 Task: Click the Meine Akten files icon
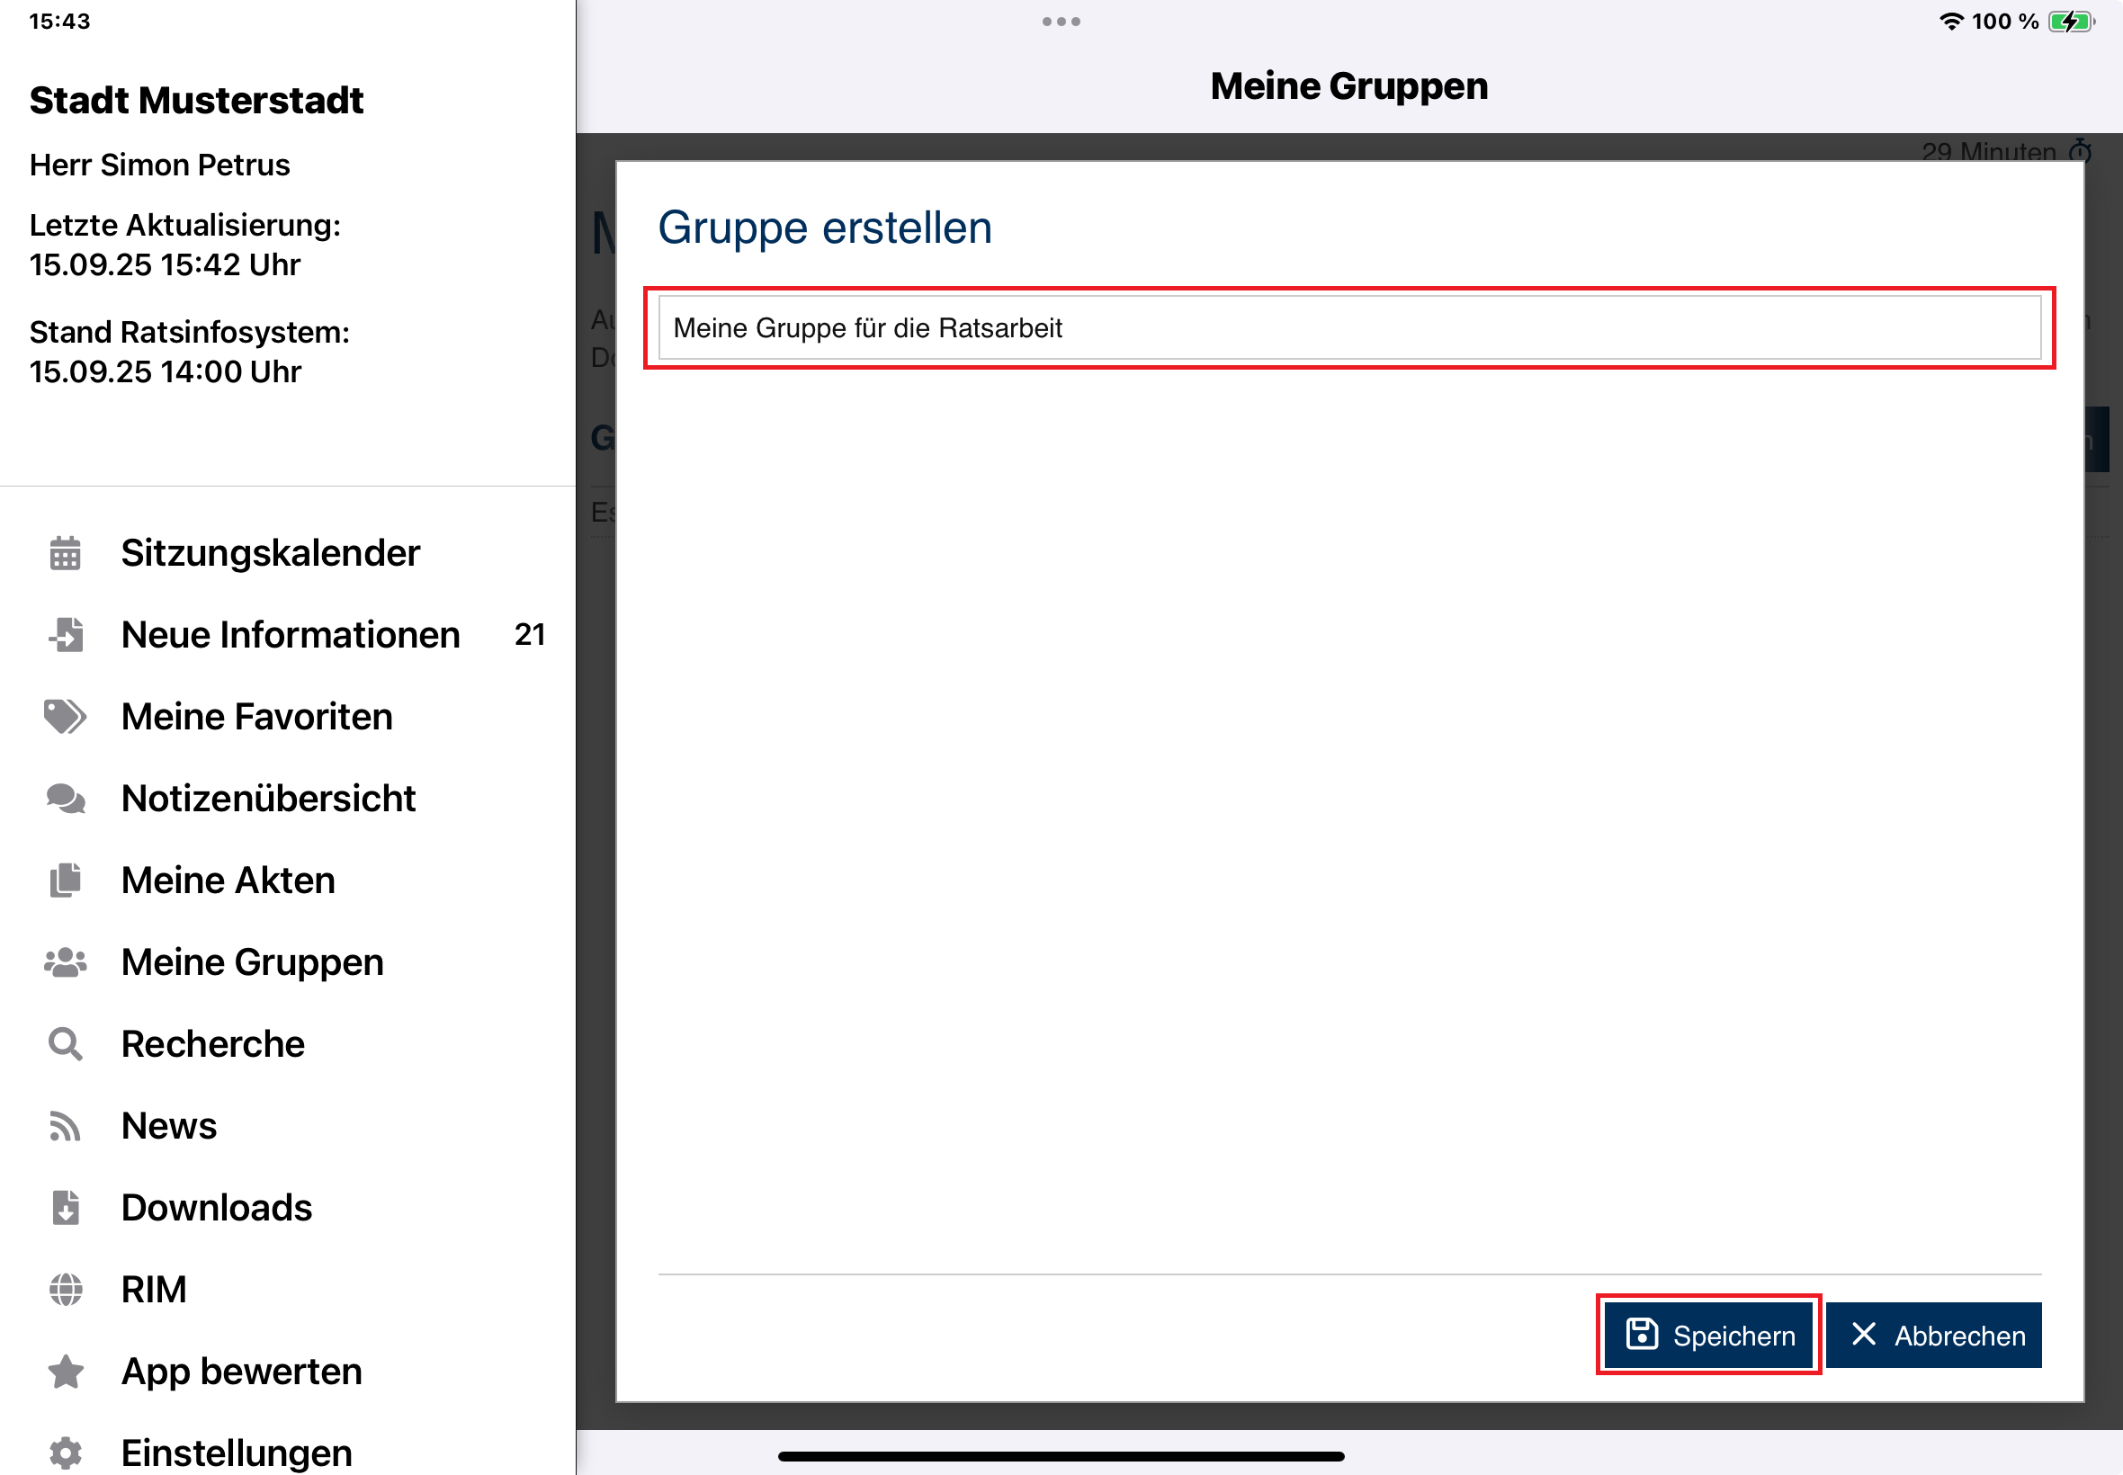click(65, 880)
